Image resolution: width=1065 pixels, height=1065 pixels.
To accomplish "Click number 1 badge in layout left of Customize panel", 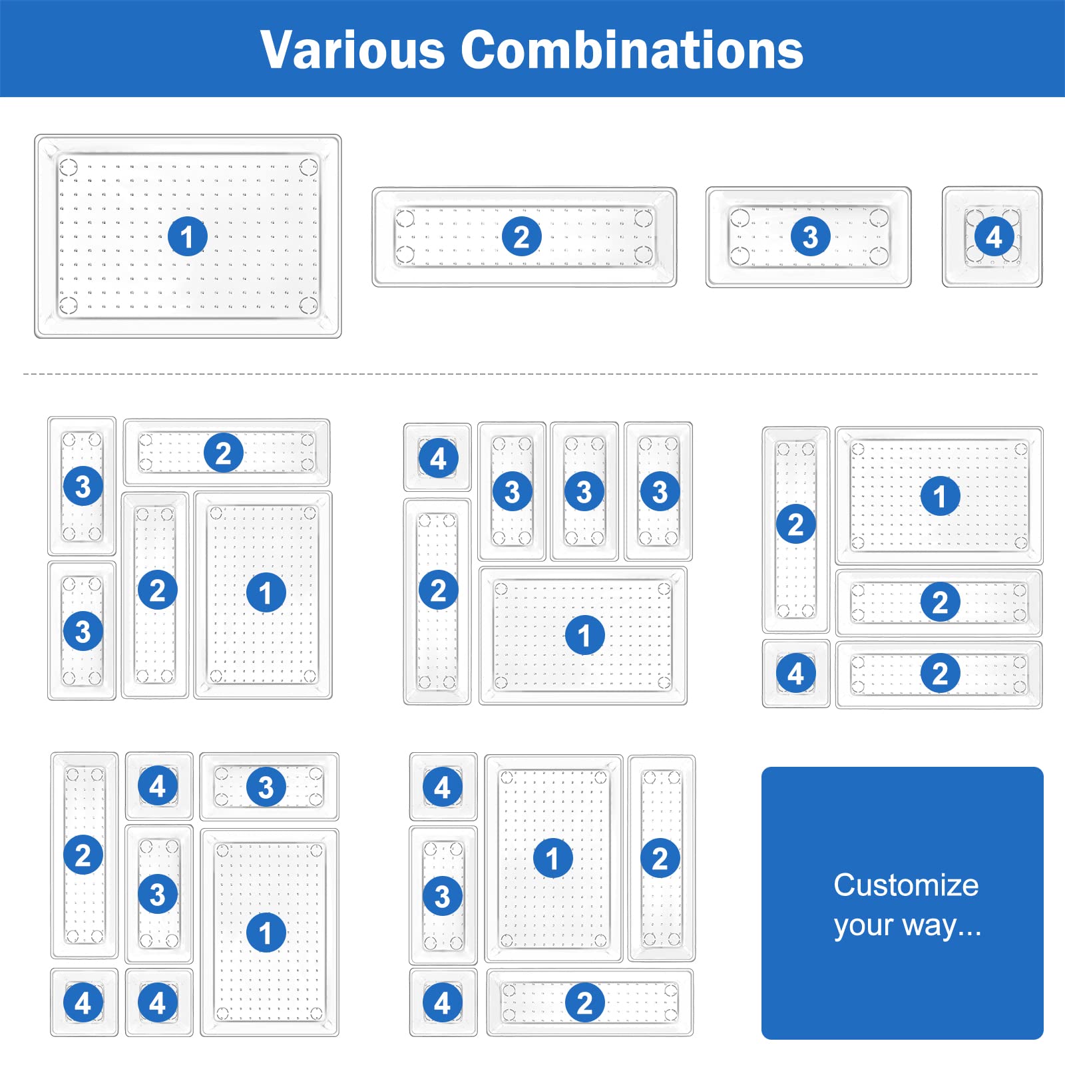I will [552, 858].
